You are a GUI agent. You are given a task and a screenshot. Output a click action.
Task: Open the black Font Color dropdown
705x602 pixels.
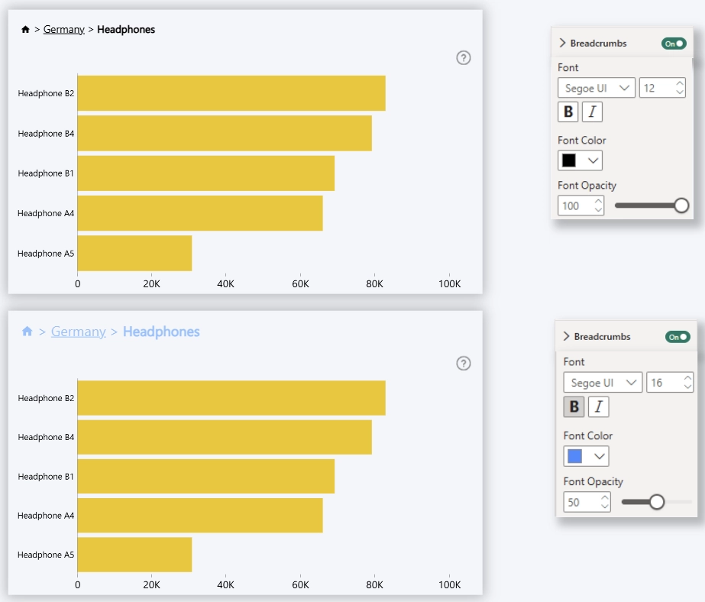580,160
